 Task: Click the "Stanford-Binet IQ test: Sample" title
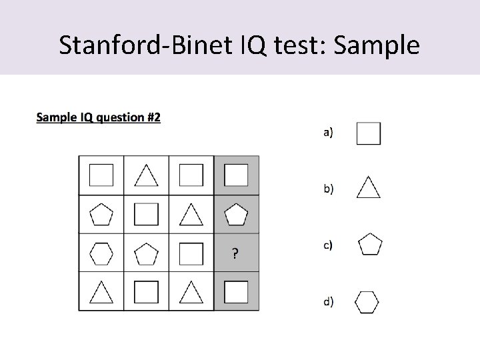click(x=239, y=45)
